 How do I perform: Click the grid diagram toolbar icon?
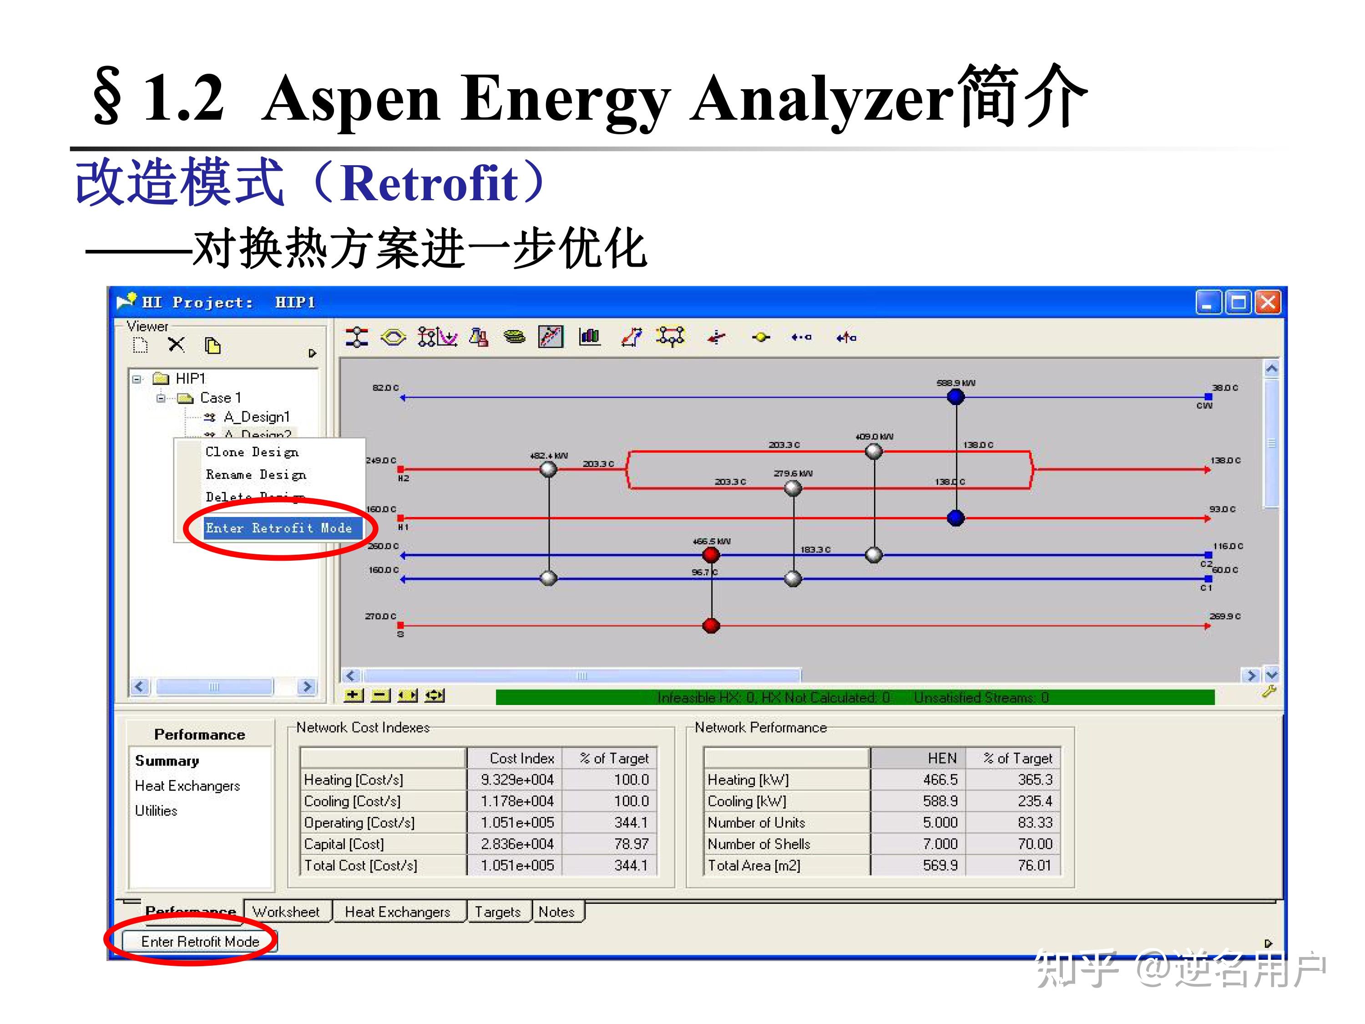pos(357,337)
